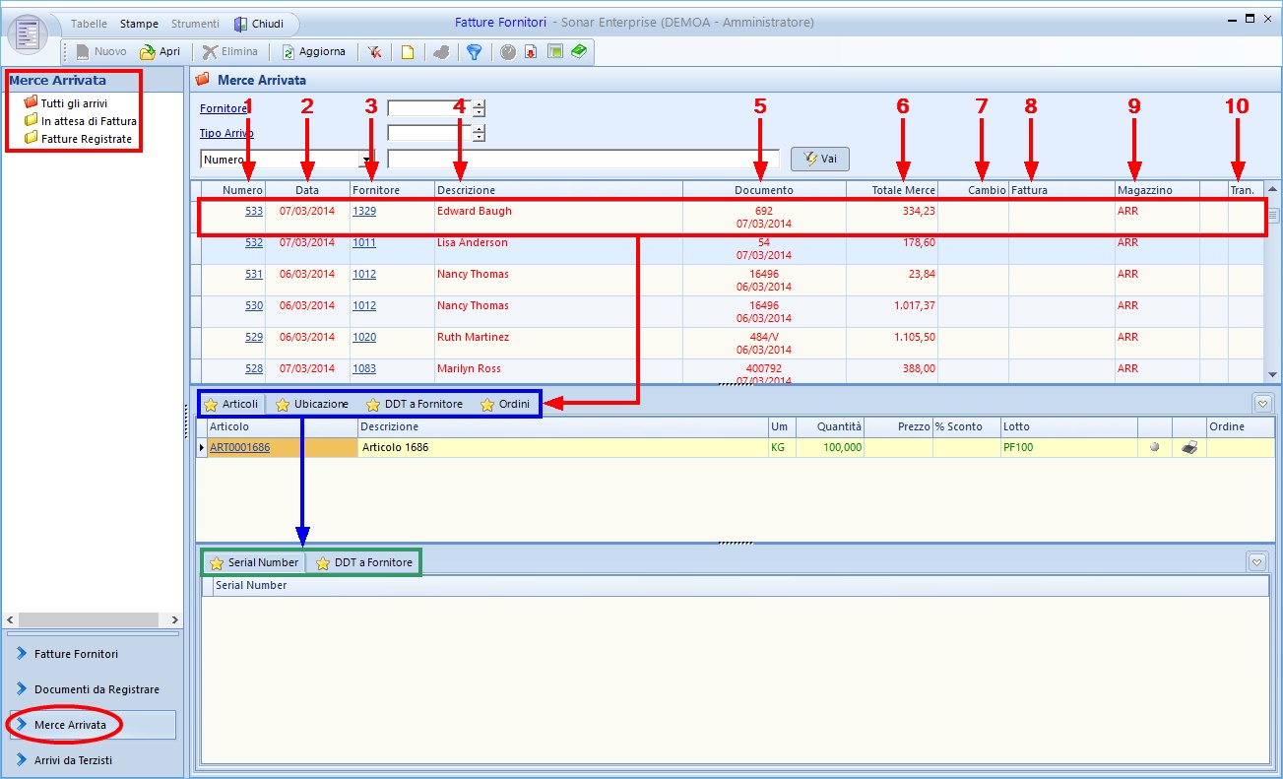Viewport: 1283px width, 779px height.
Task: Click the Aggiorna refresh toolbar button
Action: (x=313, y=52)
